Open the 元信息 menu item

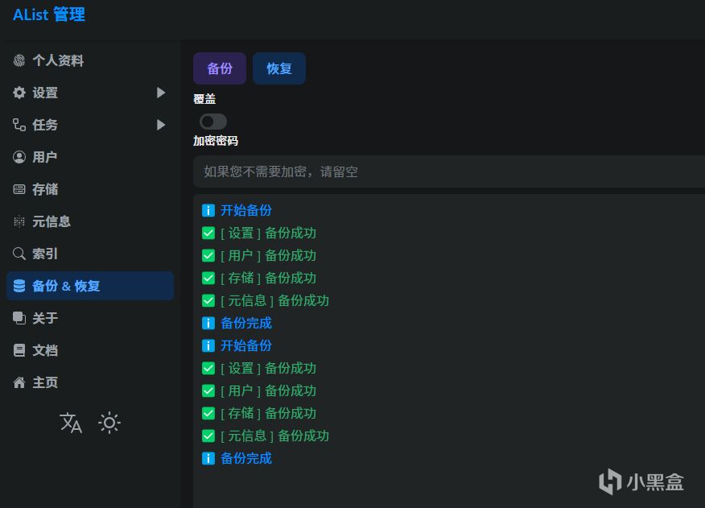[x=52, y=221]
